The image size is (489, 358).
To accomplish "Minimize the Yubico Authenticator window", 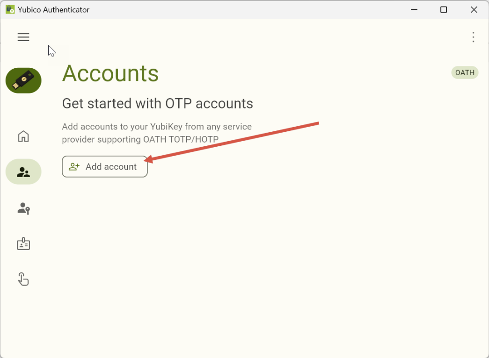I will pyautogui.click(x=414, y=10).
